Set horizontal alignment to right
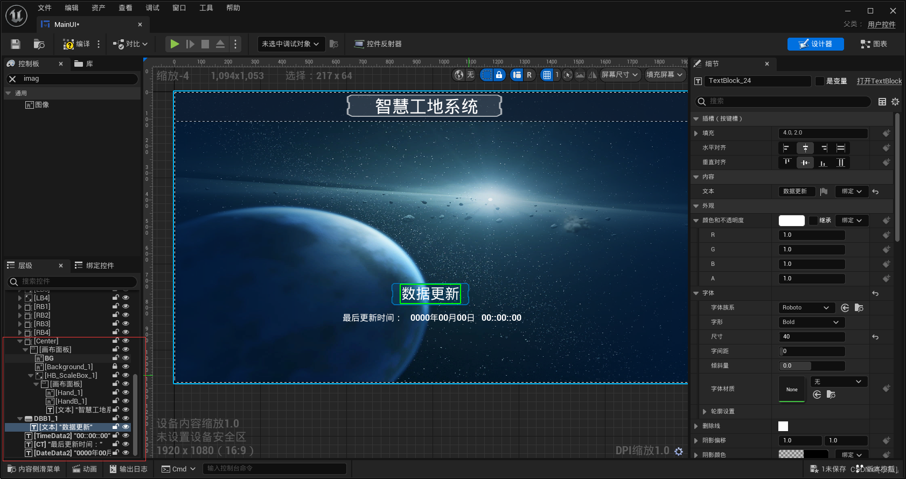The width and height of the screenshot is (906, 479). pos(824,148)
